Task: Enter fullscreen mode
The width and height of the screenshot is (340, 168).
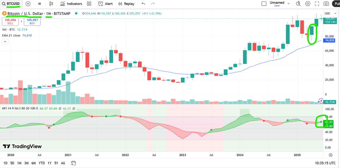Action: [x=317, y=4]
